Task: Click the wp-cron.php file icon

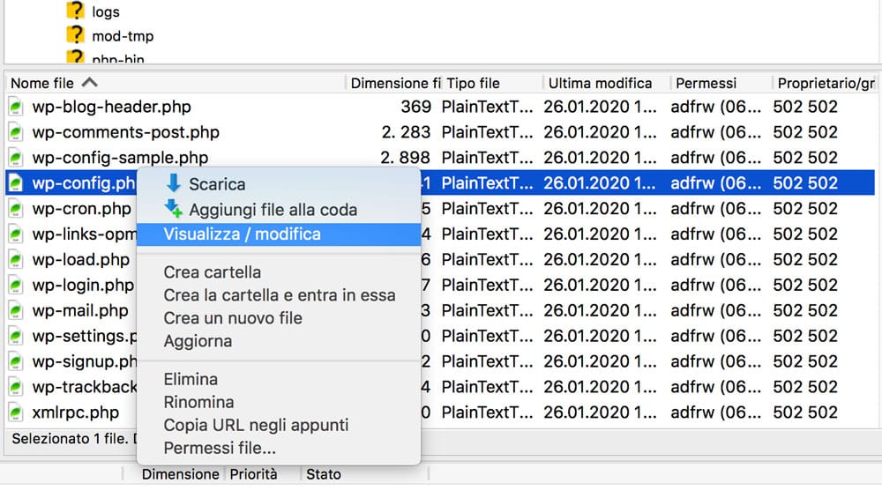Action: point(16,209)
